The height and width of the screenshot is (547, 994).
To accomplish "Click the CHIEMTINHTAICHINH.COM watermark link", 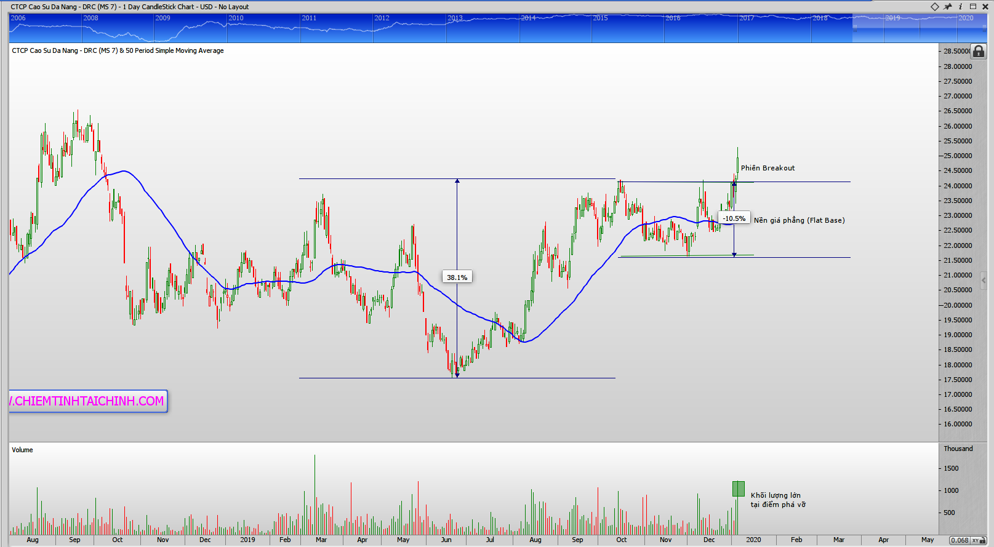I will [87, 401].
